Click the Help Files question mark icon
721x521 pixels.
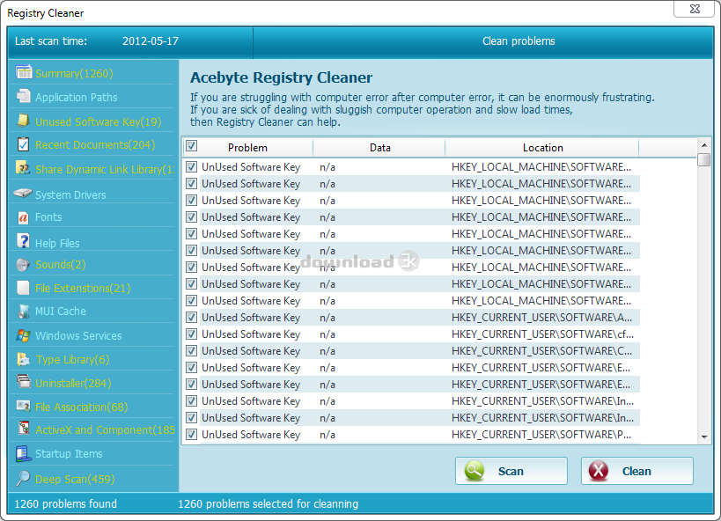pos(23,240)
